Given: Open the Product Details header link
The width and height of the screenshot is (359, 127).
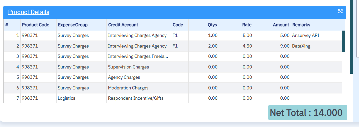Looking at the screenshot, I should 29,12.
